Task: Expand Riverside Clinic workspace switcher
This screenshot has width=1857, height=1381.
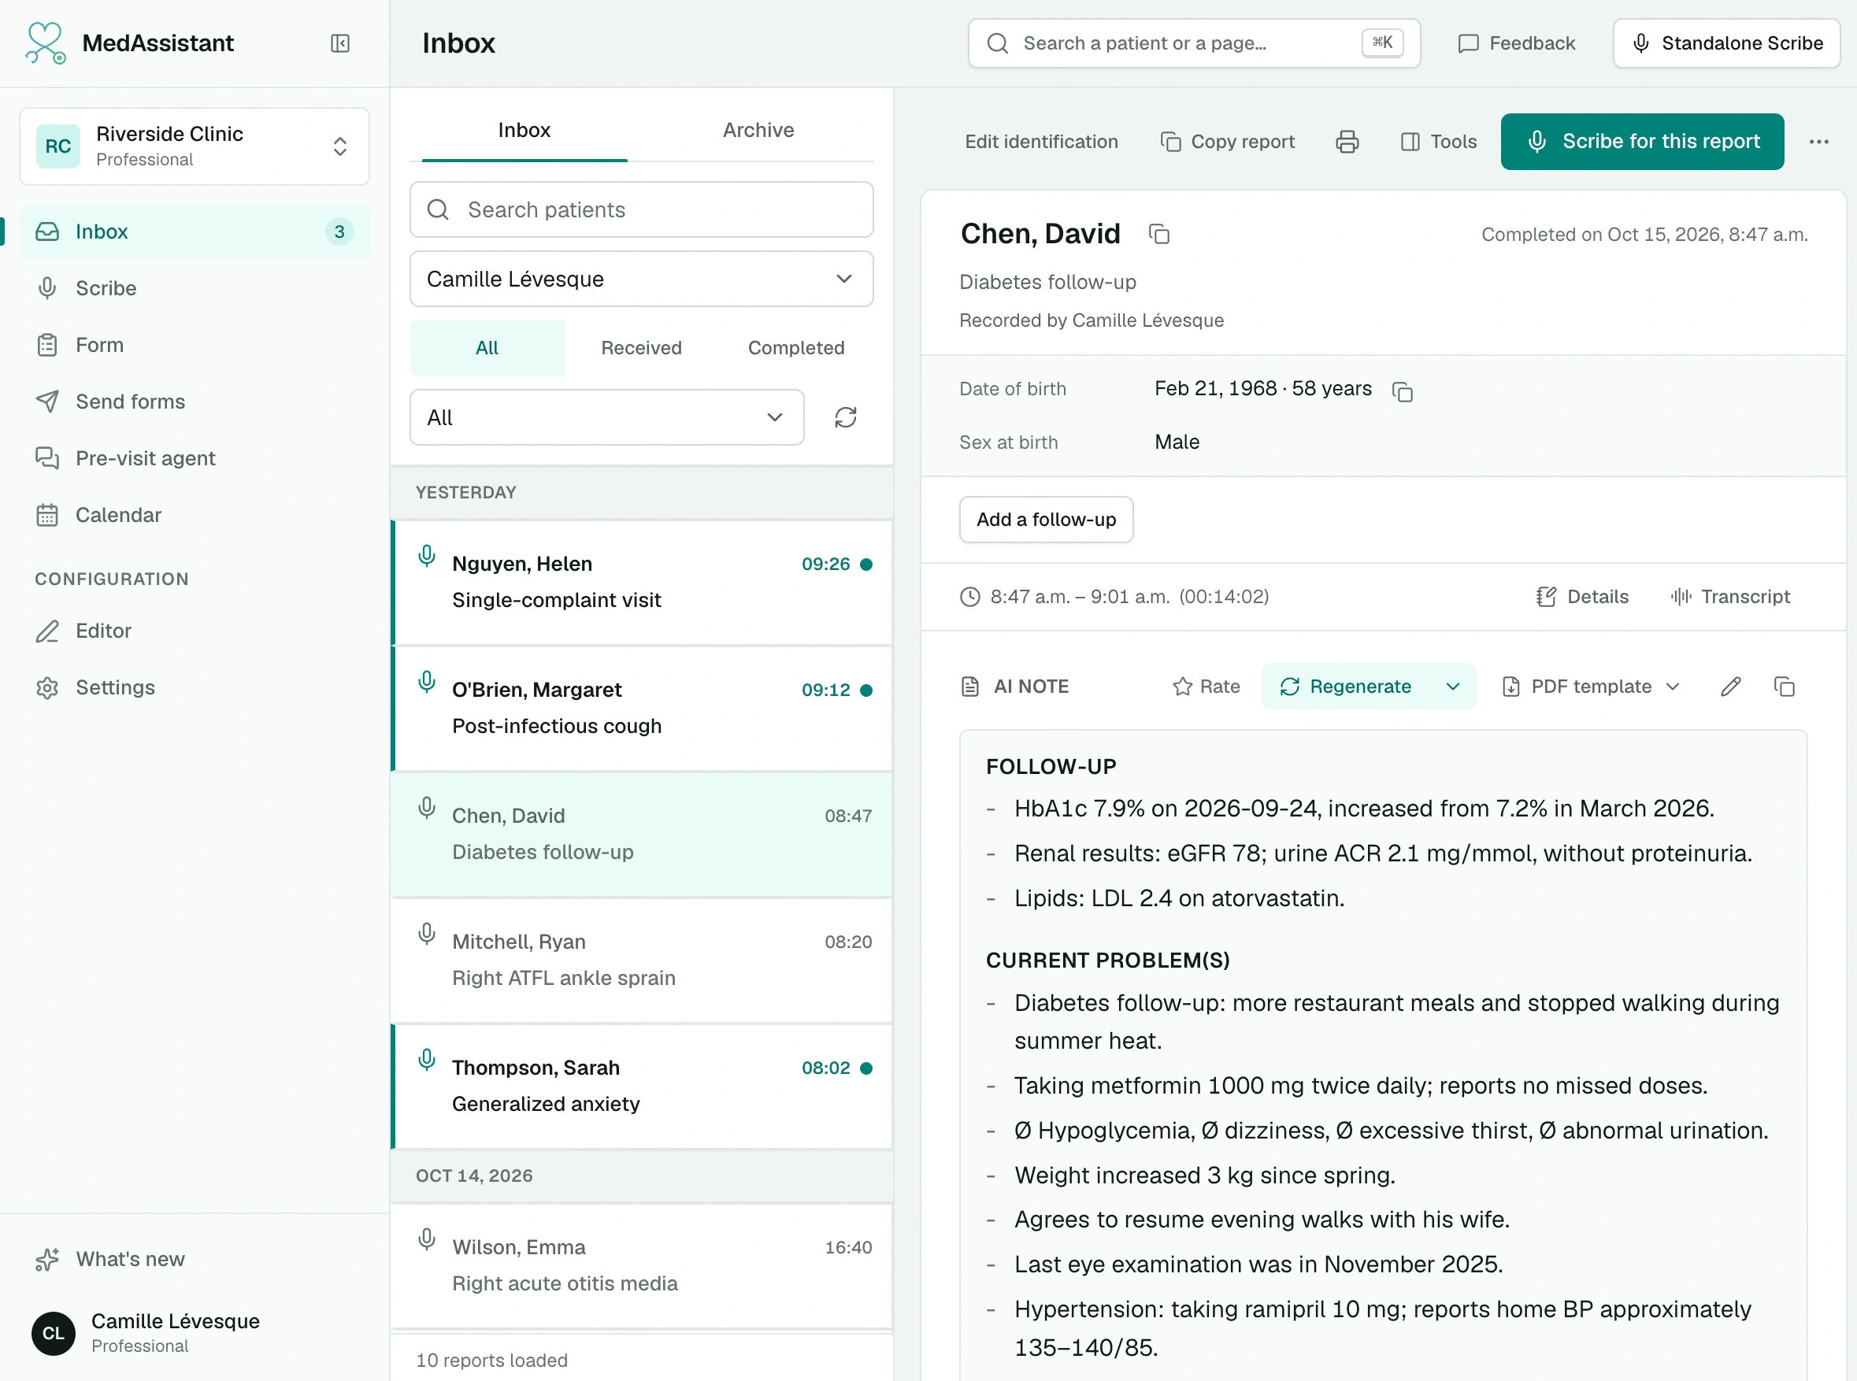Action: (x=194, y=146)
